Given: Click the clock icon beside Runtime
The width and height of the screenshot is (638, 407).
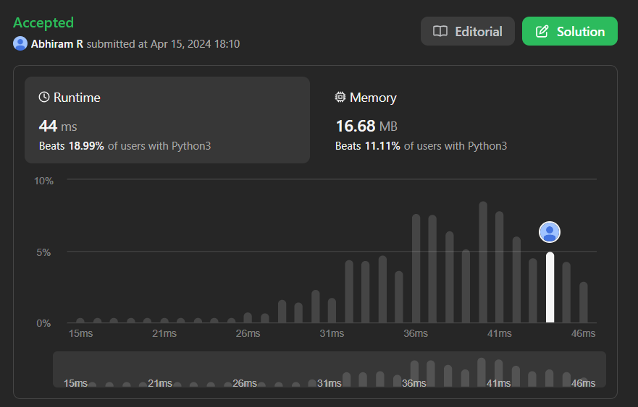Looking at the screenshot, I should pos(44,97).
